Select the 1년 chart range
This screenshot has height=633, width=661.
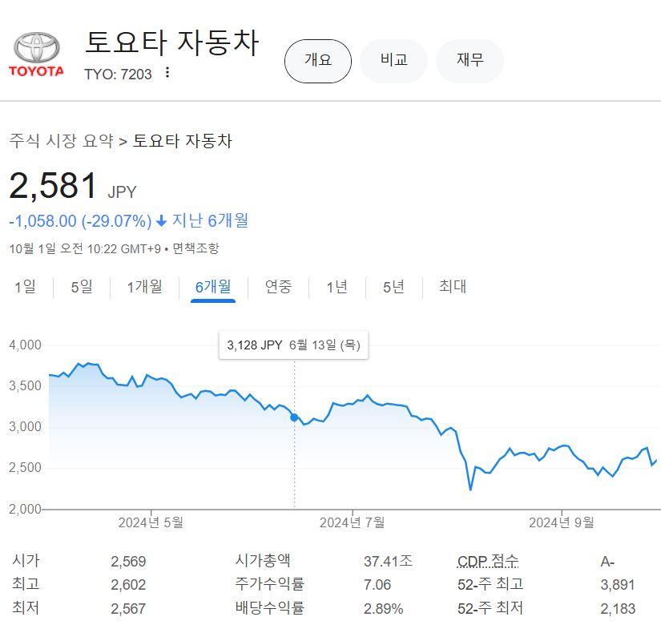[337, 287]
